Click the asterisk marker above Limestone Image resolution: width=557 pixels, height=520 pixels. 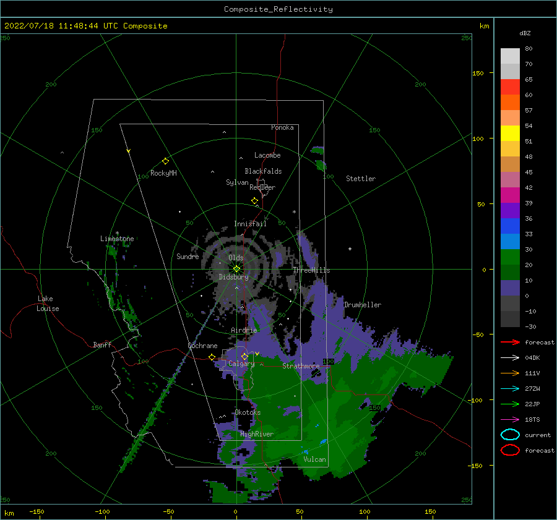point(117,234)
